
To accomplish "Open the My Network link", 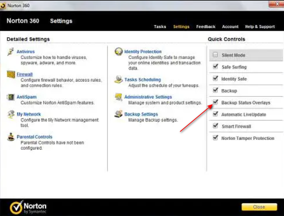I will pyautogui.click(x=29, y=114).
